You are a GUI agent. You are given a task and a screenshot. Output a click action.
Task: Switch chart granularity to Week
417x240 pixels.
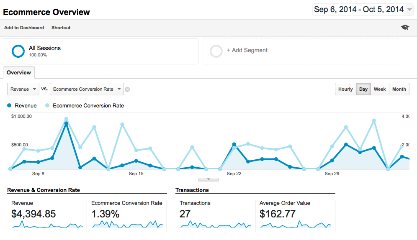click(x=380, y=89)
